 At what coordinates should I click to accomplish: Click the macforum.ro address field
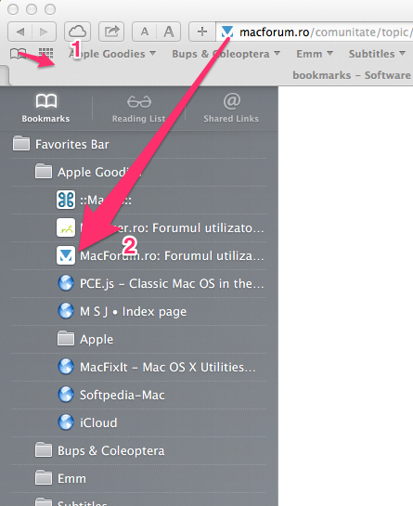pyautogui.click(x=315, y=32)
